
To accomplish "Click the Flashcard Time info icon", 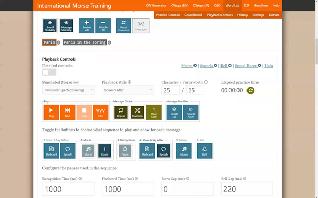I will (136, 179).
